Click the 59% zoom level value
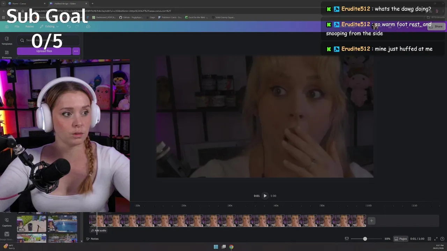 (387, 239)
